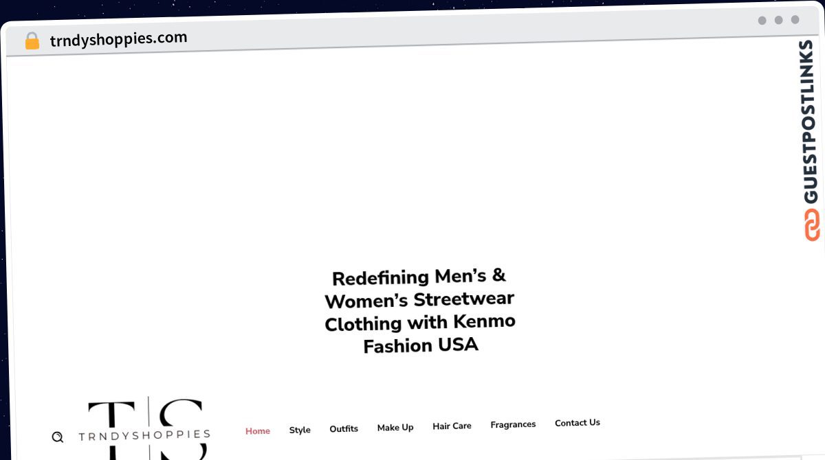Screen dimensions: 825x460
Task: Click the last gray window dot
Action: pyautogui.click(x=795, y=20)
